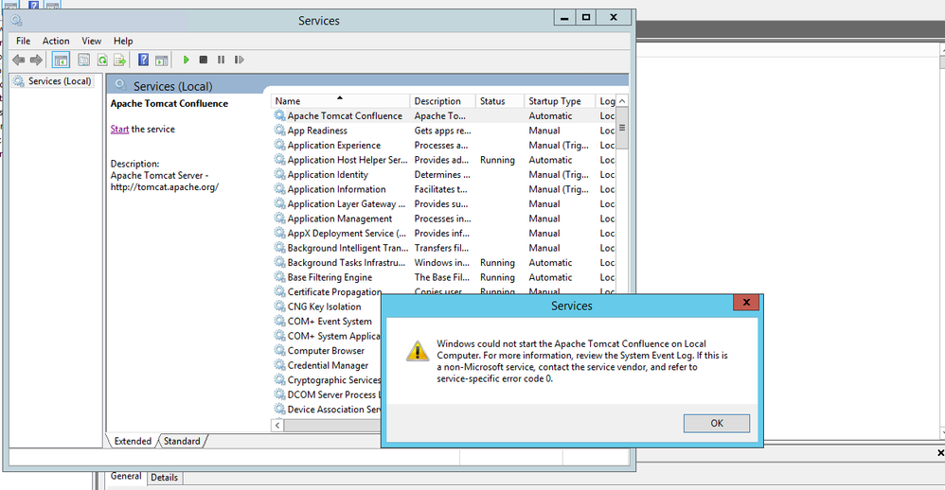This screenshot has width=945, height=490.
Task: Open Properties toolbar icon
Action: click(83, 60)
